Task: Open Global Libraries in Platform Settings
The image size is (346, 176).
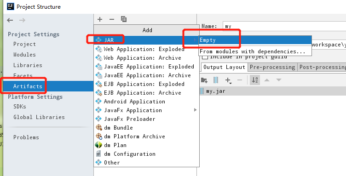Action: tap(39, 117)
